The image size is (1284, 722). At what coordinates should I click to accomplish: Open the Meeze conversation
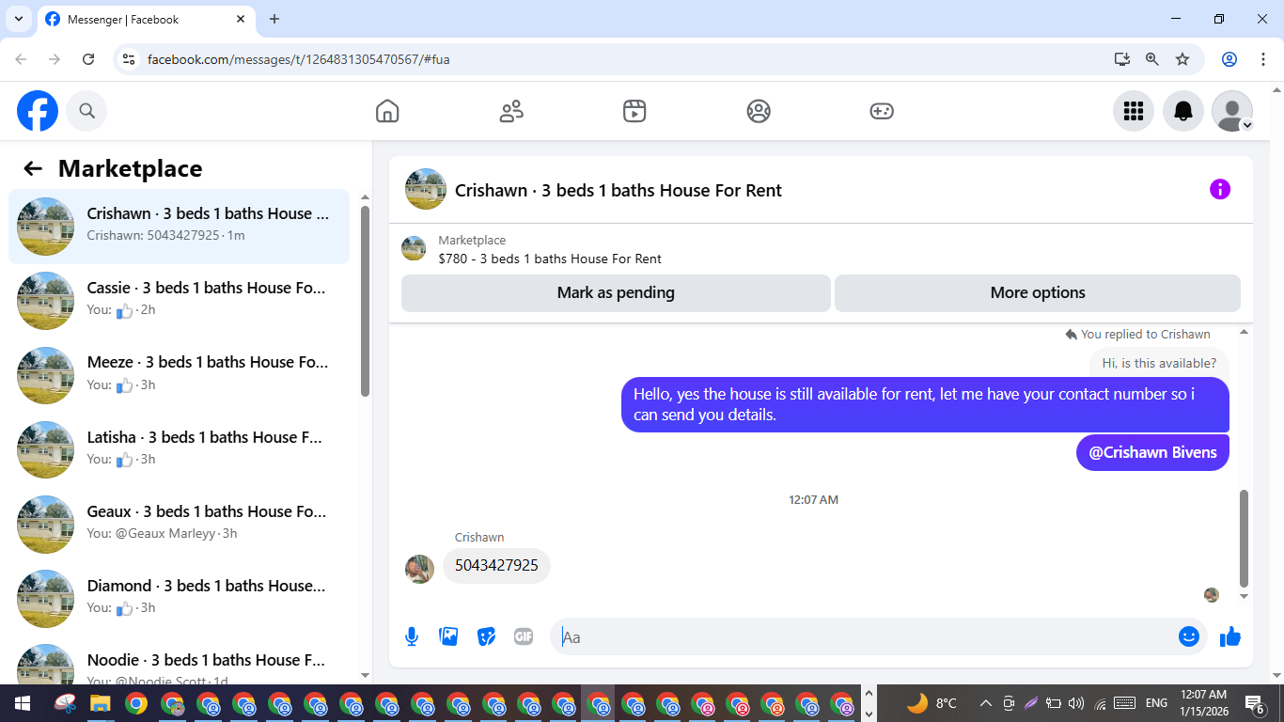click(x=179, y=375)
